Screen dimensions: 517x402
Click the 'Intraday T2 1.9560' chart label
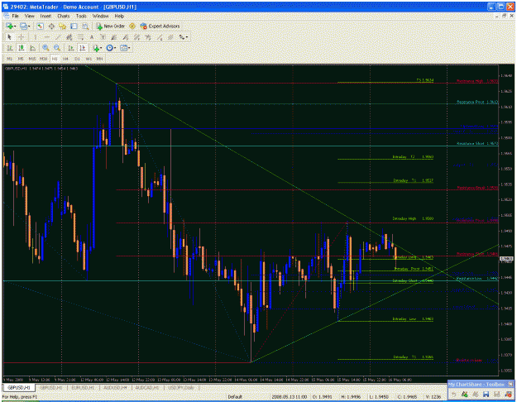(x=413, y=156)
